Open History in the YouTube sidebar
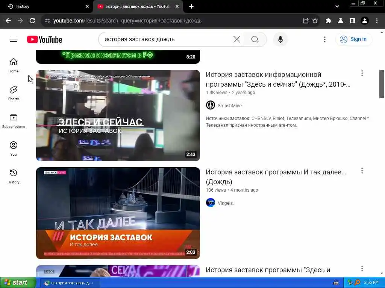Image resolution: width=385 pixels, height=288 pixels. point(14,176)
